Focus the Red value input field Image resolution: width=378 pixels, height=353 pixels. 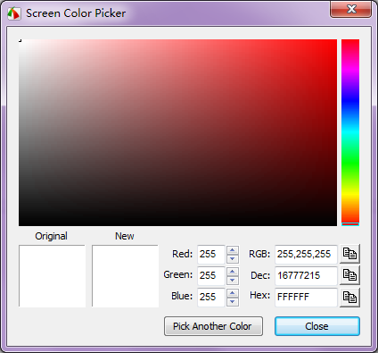[x=211, y=255]
